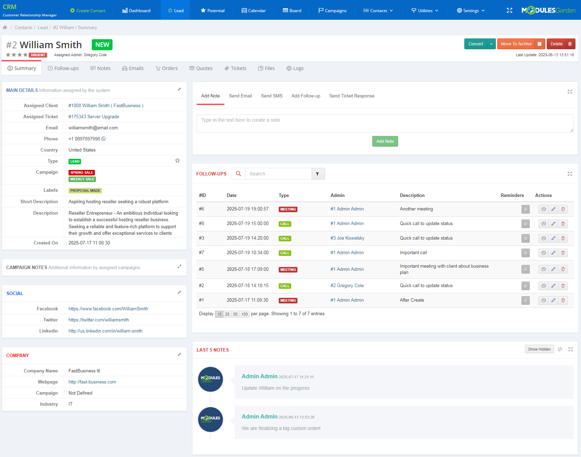Screen dimensions: 581x457
Task: Open the Settings menu
Action: 470,10
